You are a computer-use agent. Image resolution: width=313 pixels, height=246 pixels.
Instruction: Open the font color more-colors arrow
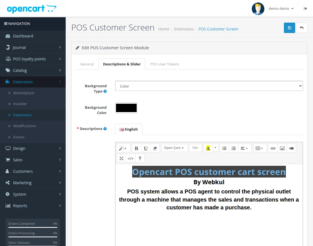[x=215, y=148]
